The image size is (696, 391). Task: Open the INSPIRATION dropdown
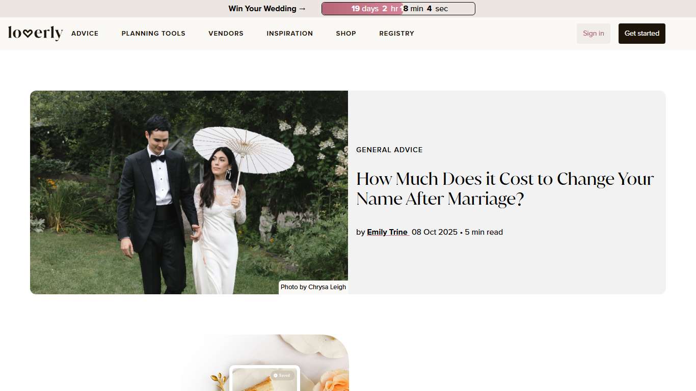tap(289, 33)
